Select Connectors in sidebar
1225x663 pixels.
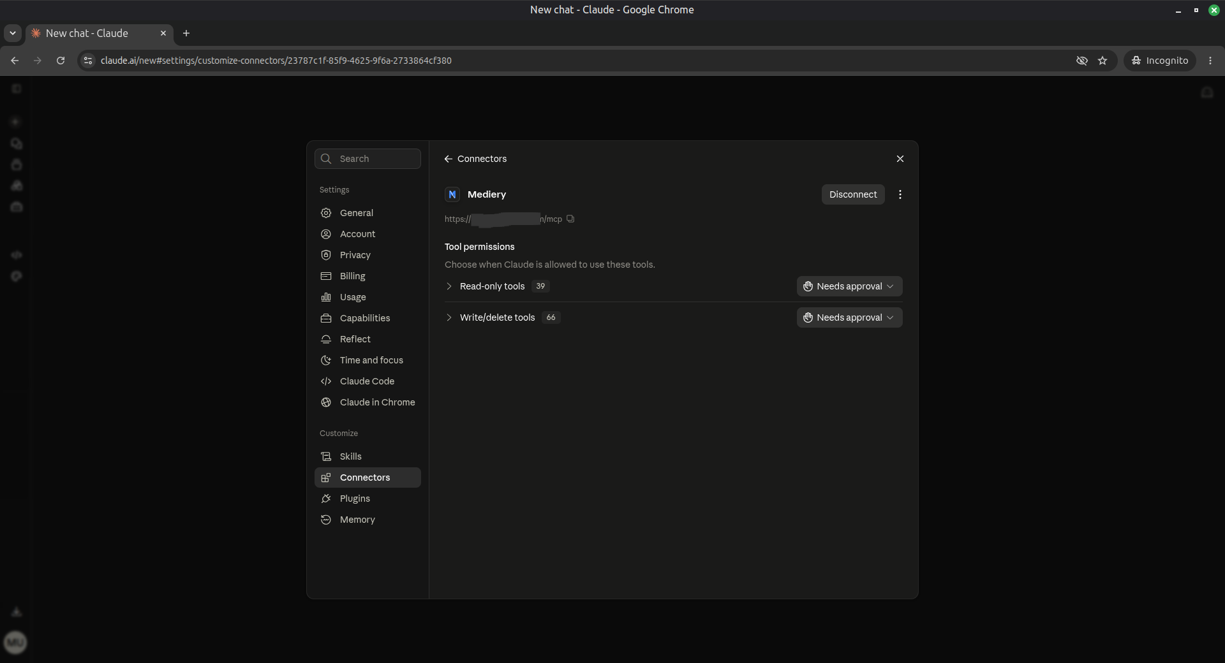click(367, 477)
